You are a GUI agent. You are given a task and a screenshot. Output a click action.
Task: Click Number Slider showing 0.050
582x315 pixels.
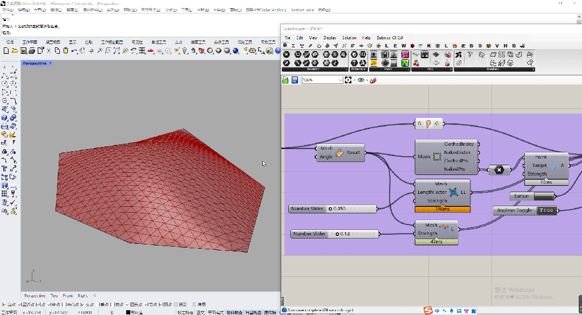coord(332,209)
